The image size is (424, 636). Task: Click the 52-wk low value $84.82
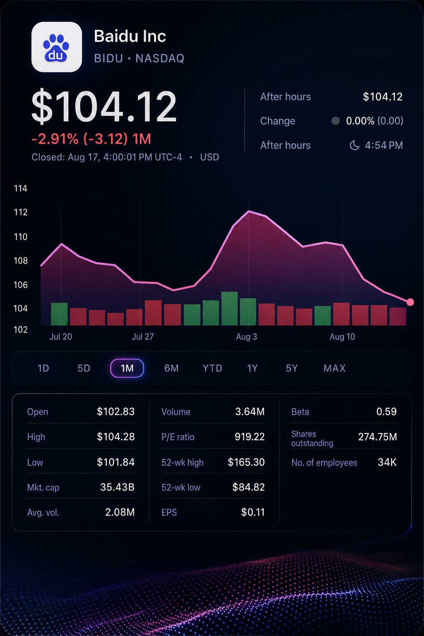coord(248,487)
